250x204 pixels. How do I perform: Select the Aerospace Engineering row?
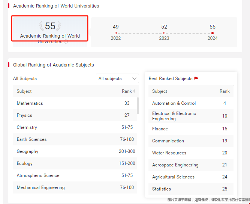pos(191,165)
